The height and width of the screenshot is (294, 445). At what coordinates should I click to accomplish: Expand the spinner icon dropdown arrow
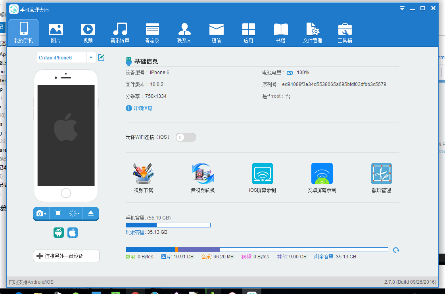(x=79, y=214)
